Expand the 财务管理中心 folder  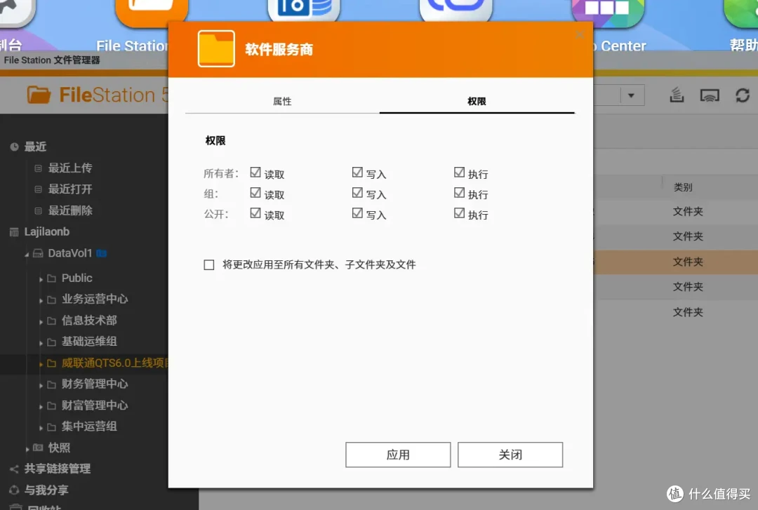pos(41,385)
